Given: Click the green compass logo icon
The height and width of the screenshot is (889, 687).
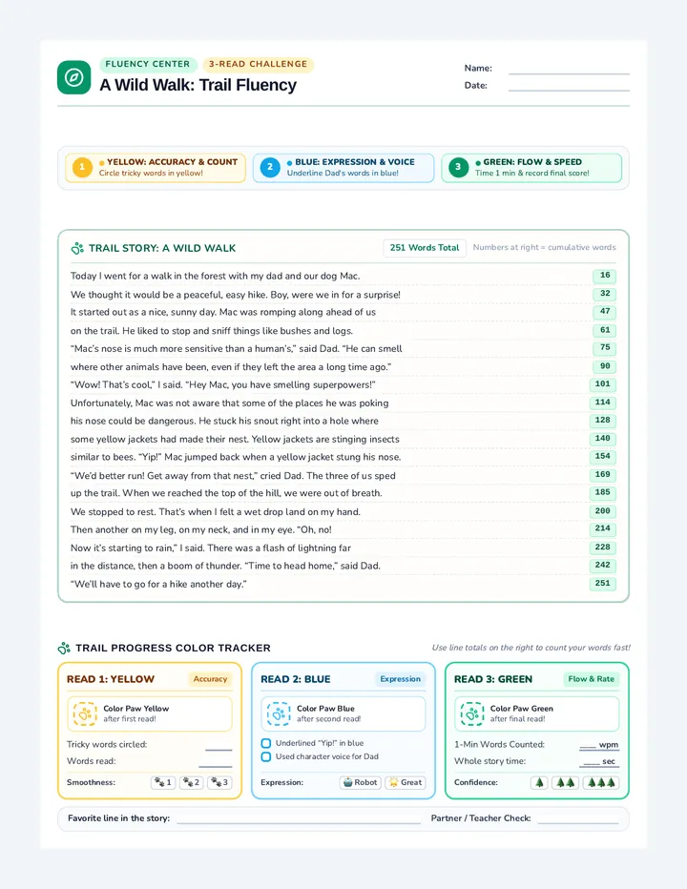Looking at the screenshot, I should click(x=73, y=77).
